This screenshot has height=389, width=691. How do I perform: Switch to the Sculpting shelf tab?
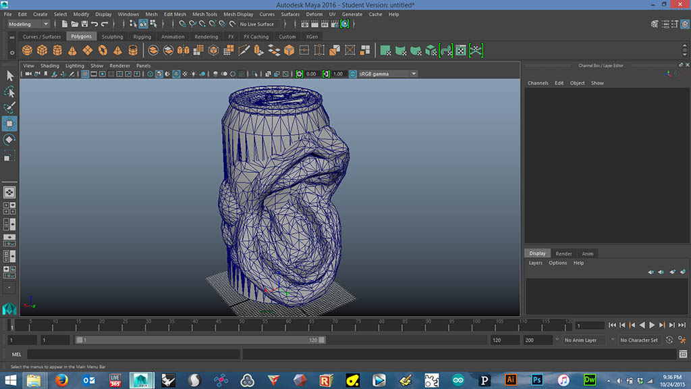(112, 36)
